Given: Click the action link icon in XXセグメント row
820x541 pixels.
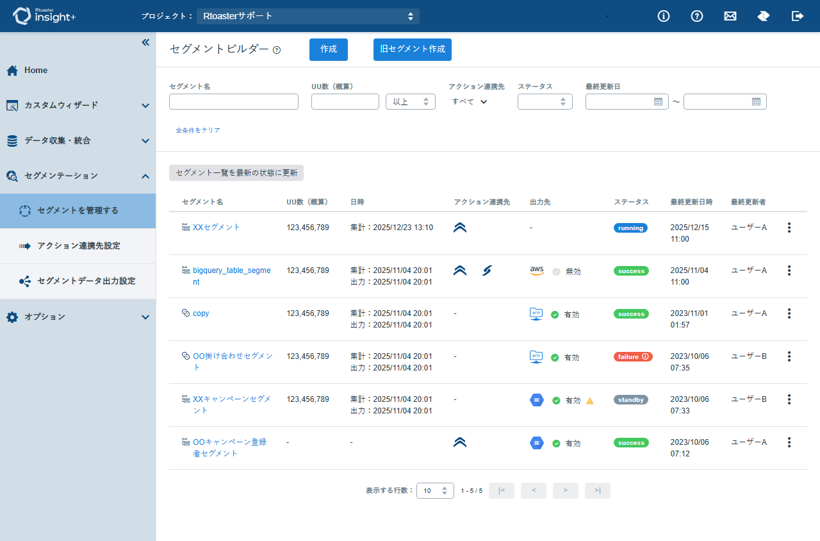Looking at the screenshot, I should [x=460, y=228].
